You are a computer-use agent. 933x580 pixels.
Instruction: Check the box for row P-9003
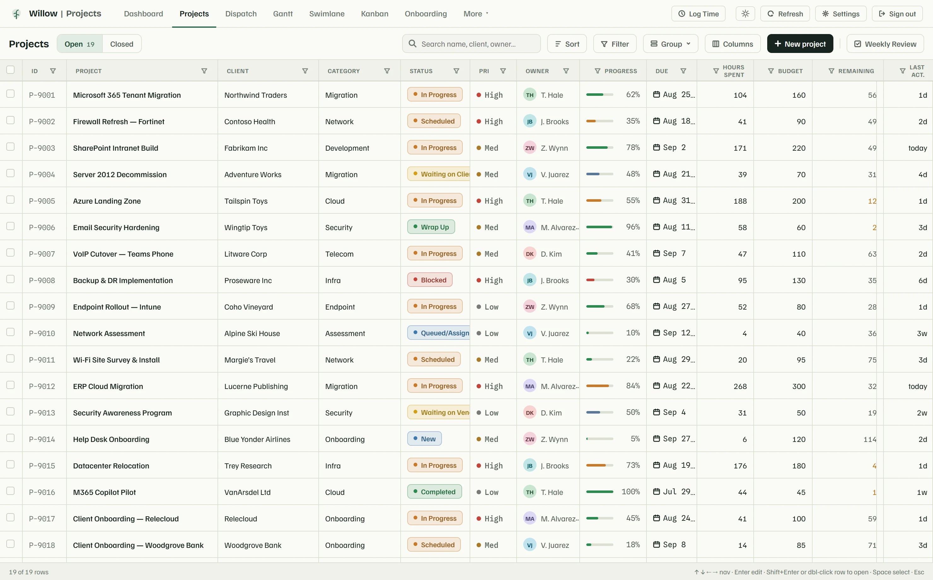10,147
